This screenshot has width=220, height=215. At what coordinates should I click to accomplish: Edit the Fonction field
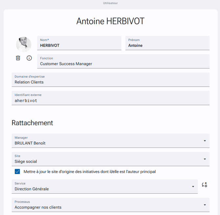pyautogui.click(x=123, y=61)
